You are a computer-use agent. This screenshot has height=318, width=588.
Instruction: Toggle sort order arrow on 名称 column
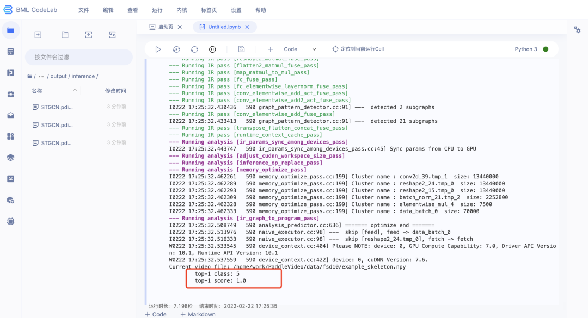point(75,90)
